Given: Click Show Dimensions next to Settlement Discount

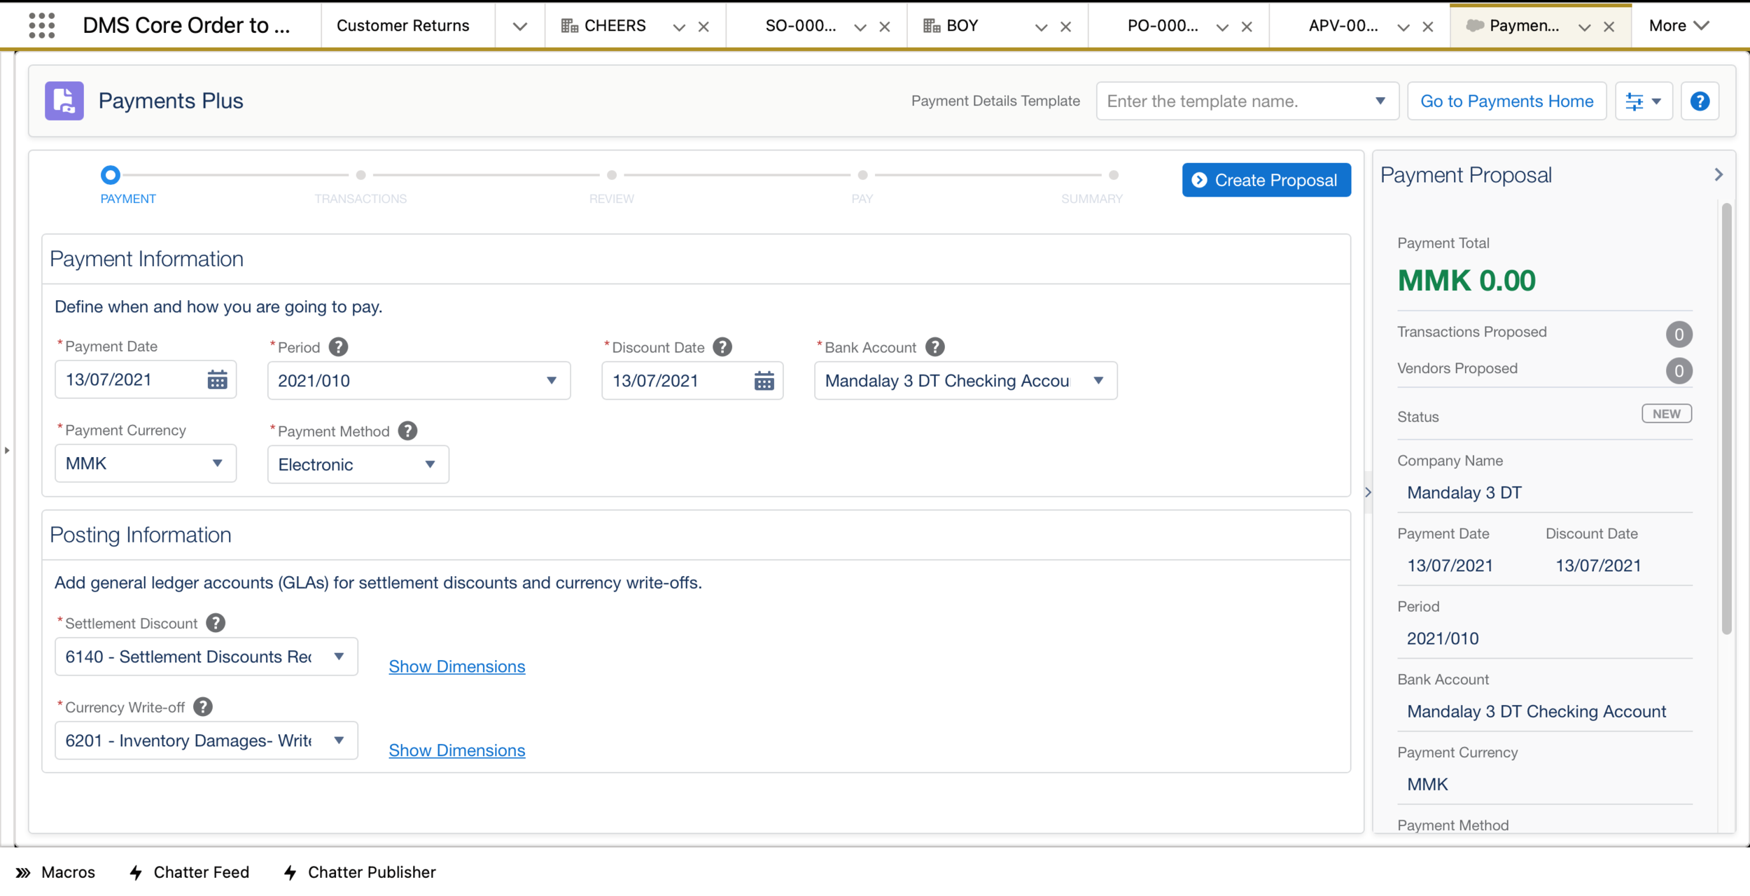Looking at the screenshot, I should [x=456, y=666].
